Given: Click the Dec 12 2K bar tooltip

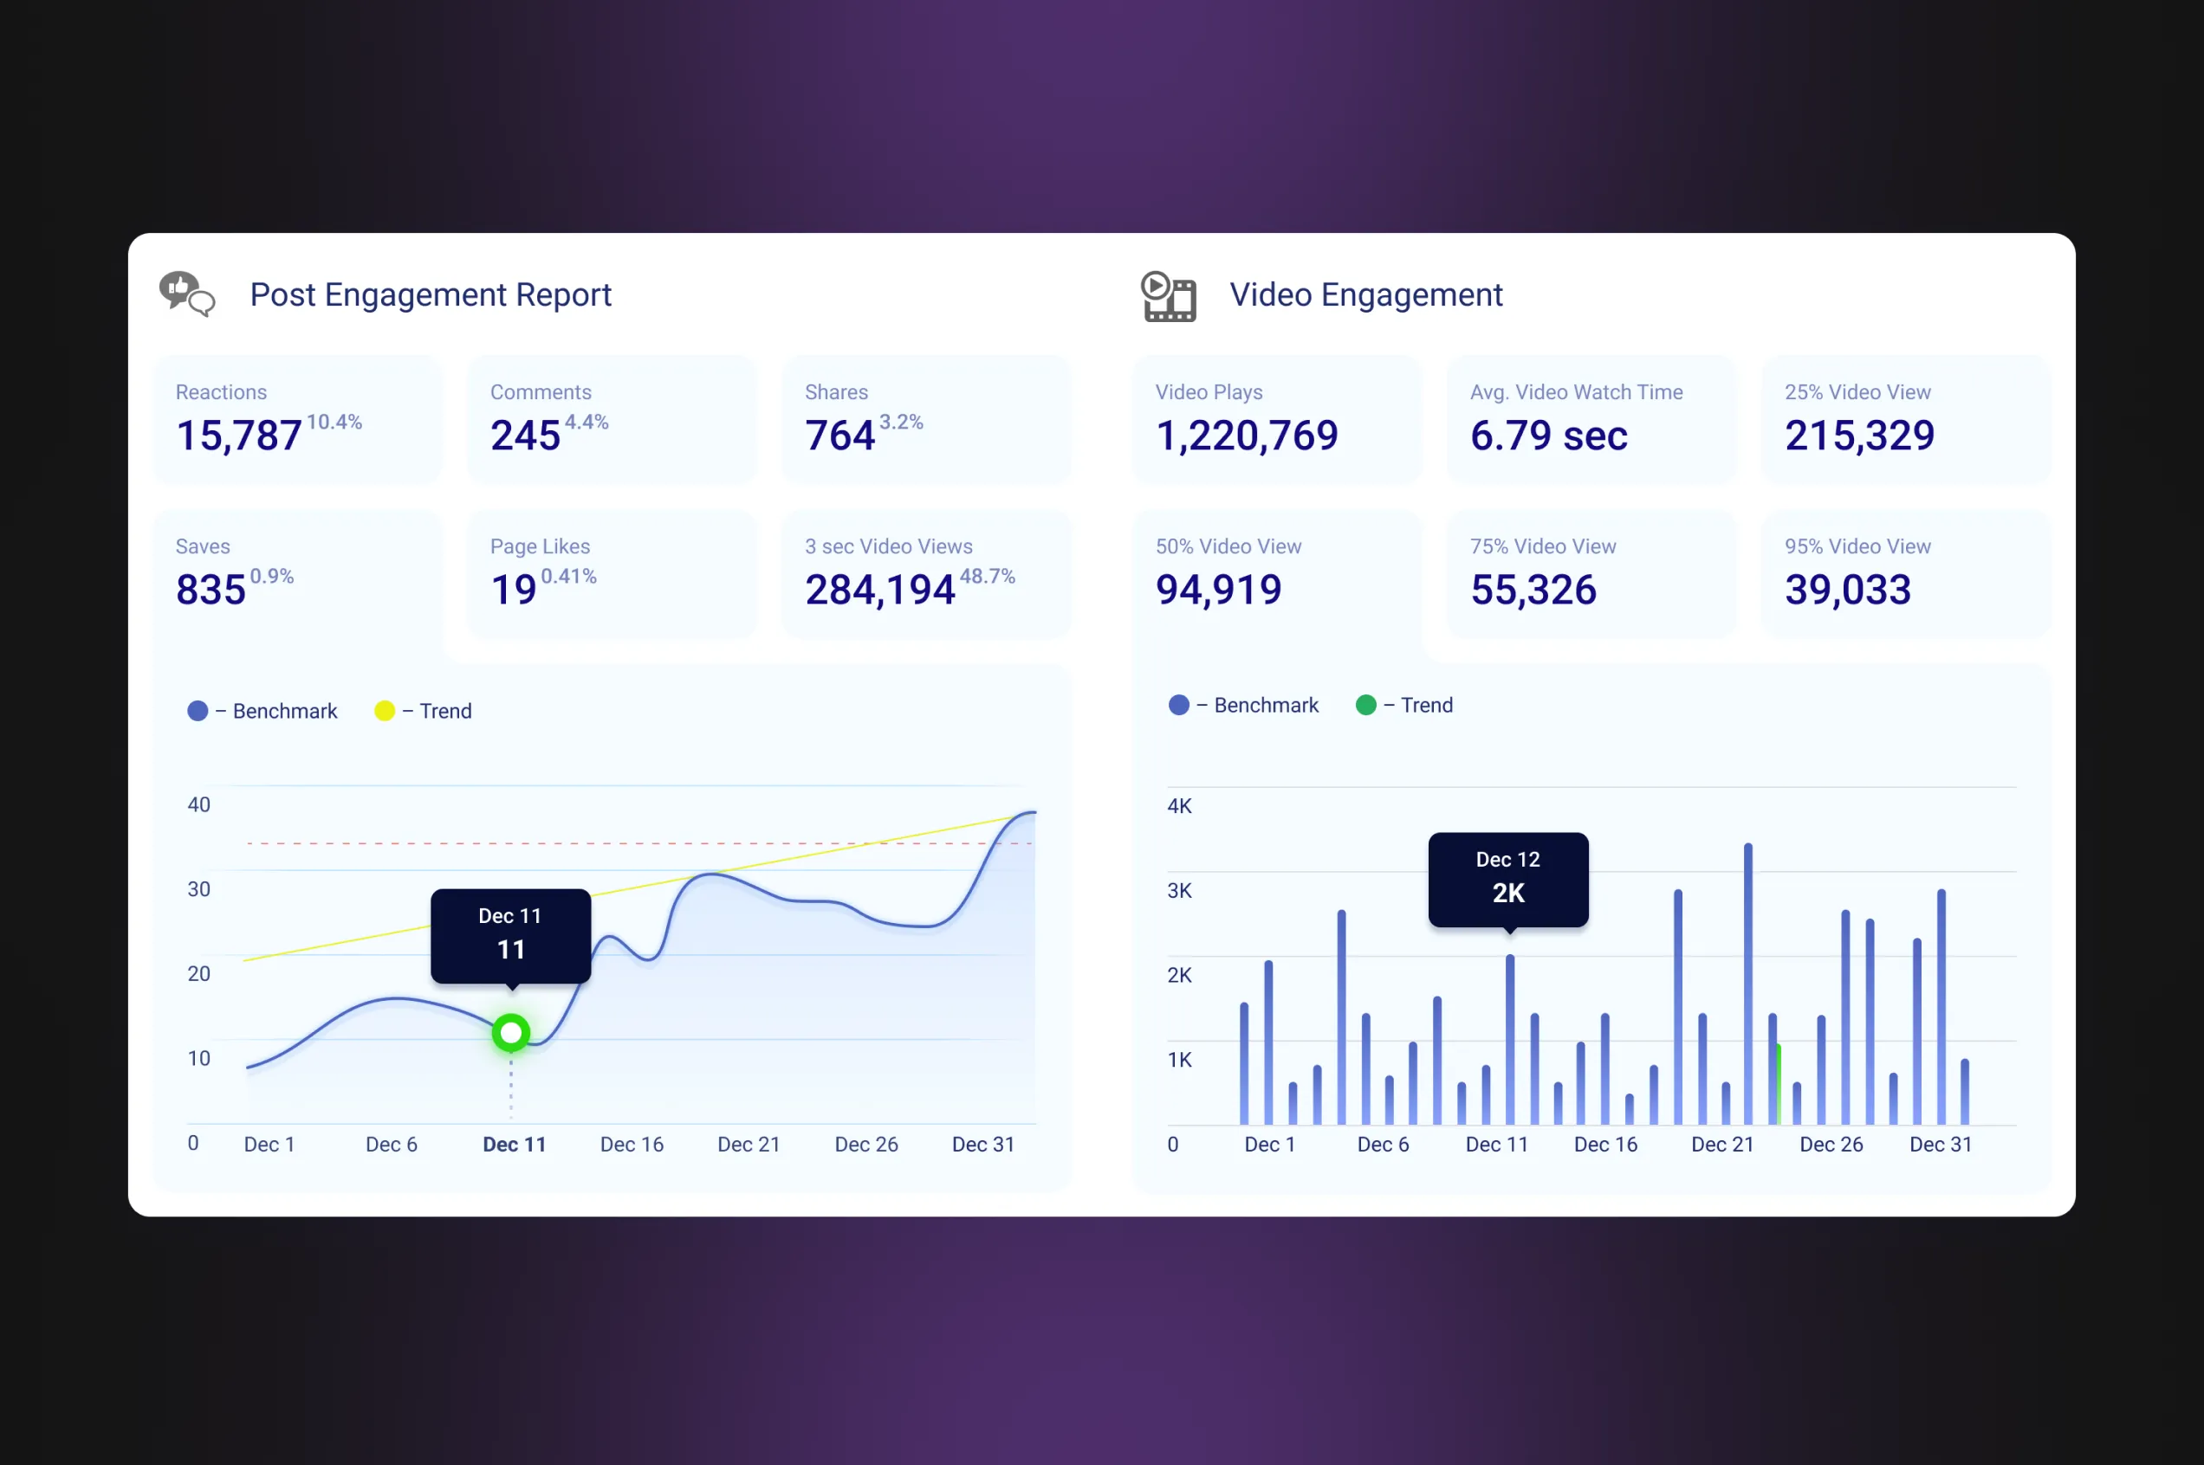Looking at the screenshot, I should click(1507, 878).
